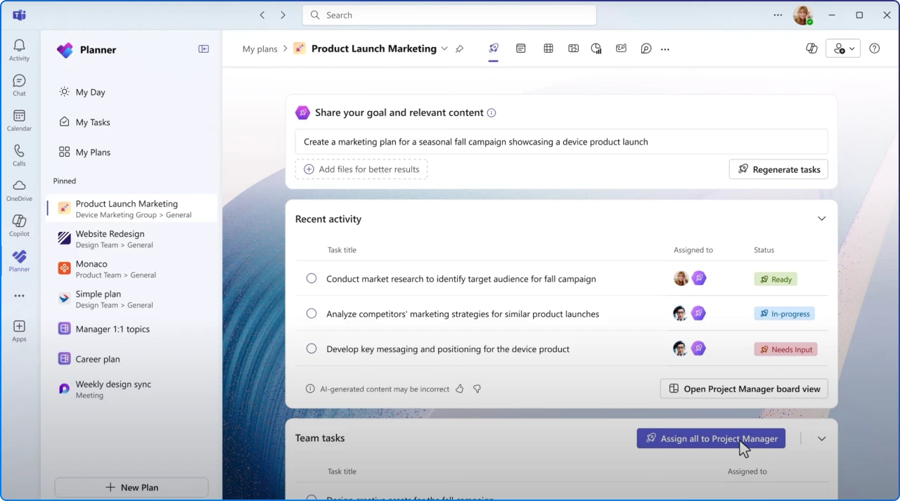
Task: Show more apps via rail ellipsis
Action: [19, 296]
